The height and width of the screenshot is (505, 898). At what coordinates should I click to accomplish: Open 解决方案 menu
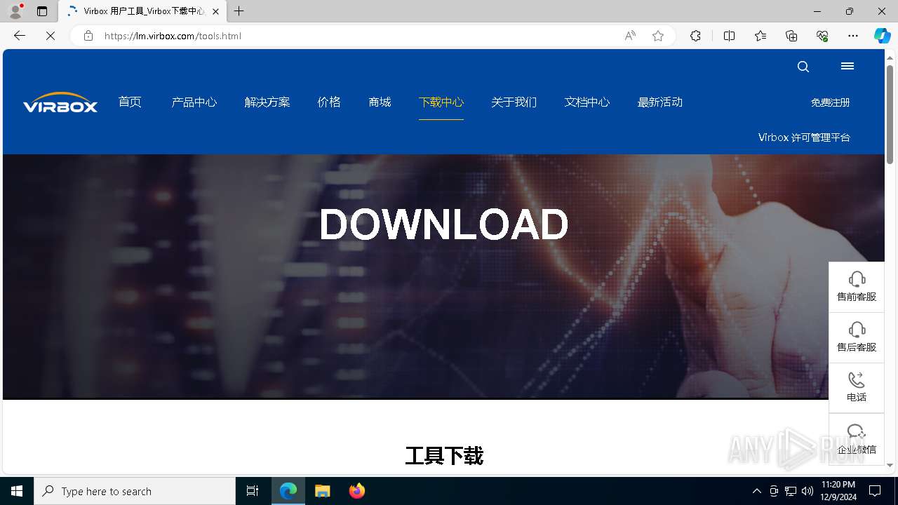click(267, 102)
